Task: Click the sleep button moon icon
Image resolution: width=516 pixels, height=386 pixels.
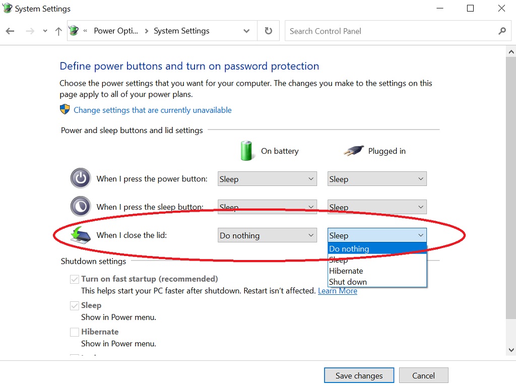Action: click(x=81, y=206)
